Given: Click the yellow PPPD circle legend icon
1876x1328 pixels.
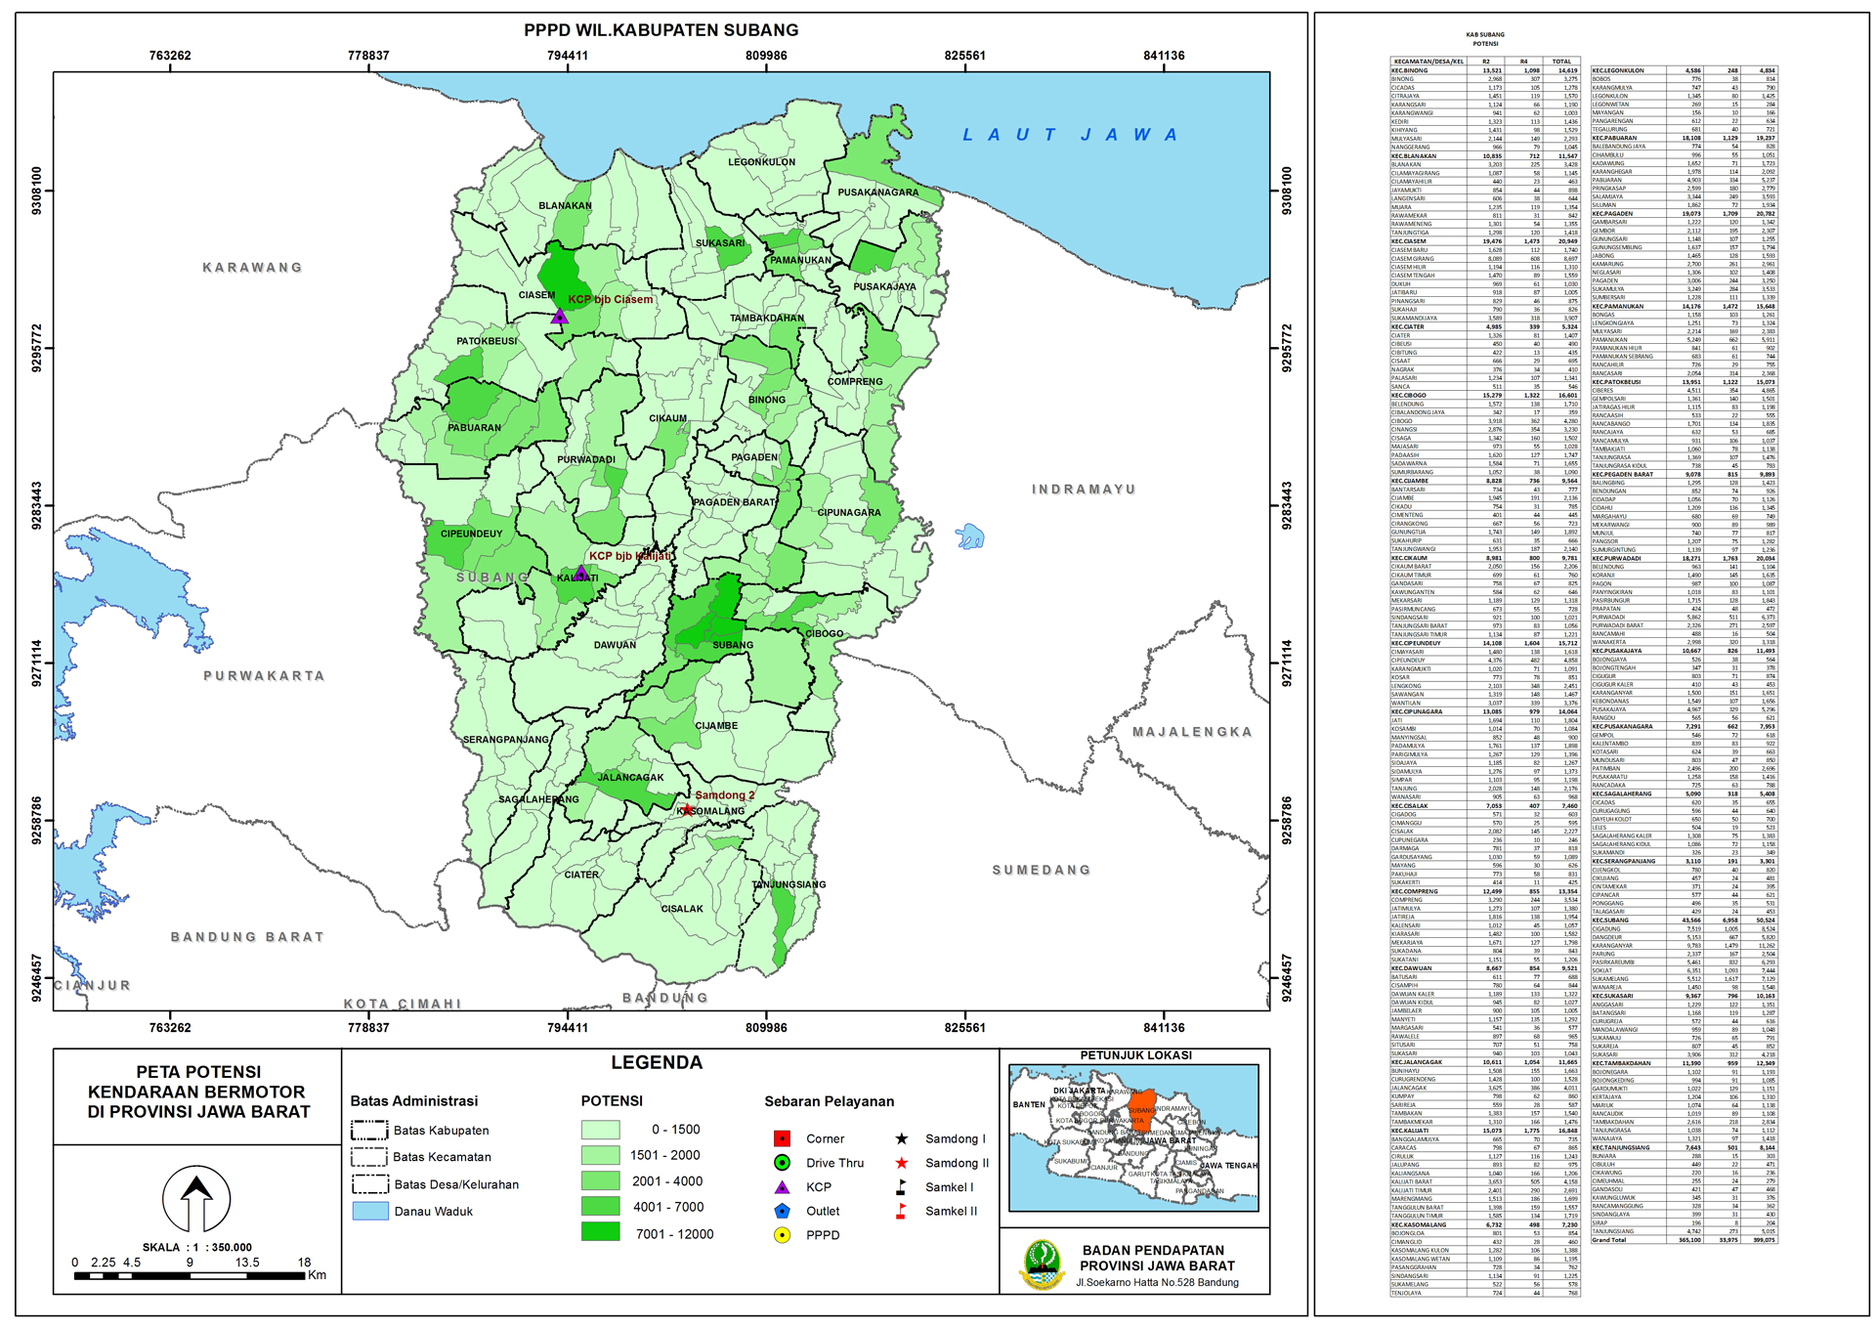Looking at the screenshot, I should coord(782,1235).
